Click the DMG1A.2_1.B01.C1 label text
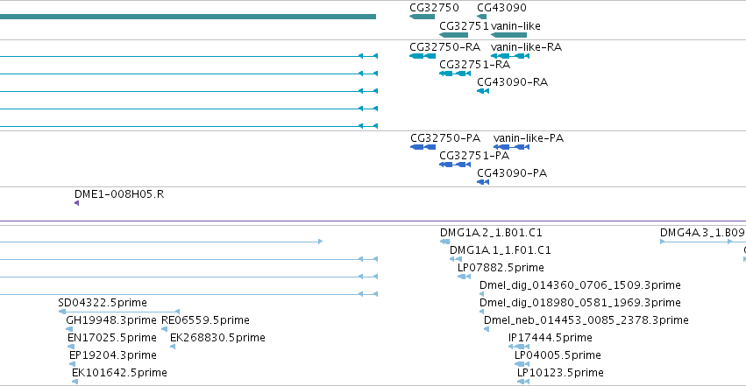 (x=491, y=233)
